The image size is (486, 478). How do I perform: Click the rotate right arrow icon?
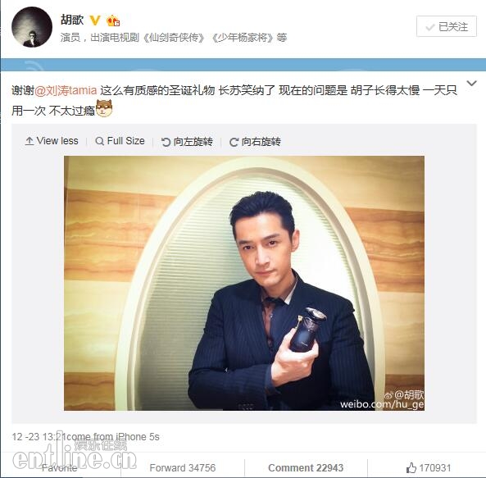point(234,142)
